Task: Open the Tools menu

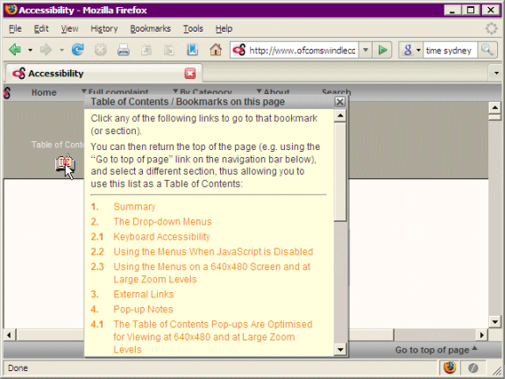Action: point(193,29)
